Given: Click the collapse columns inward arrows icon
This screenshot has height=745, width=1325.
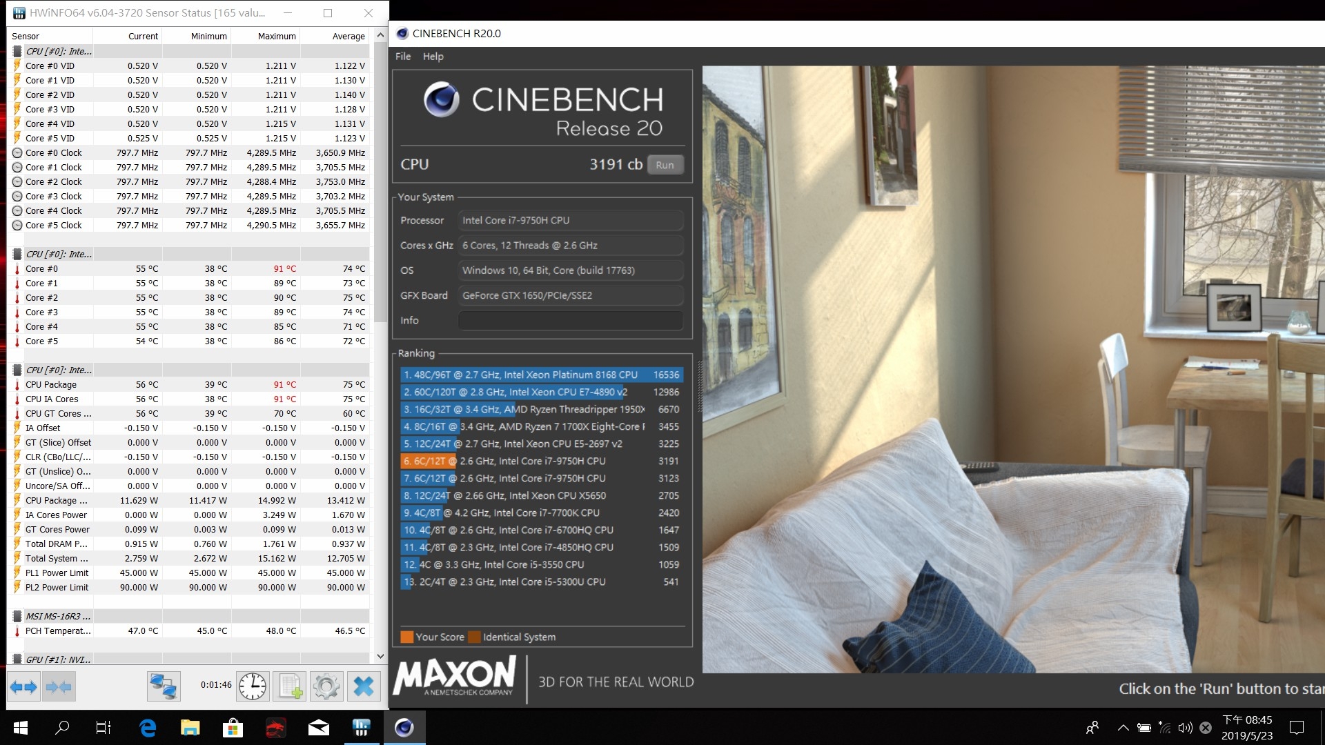Looking at the screenshot, I should coord(58,686).
